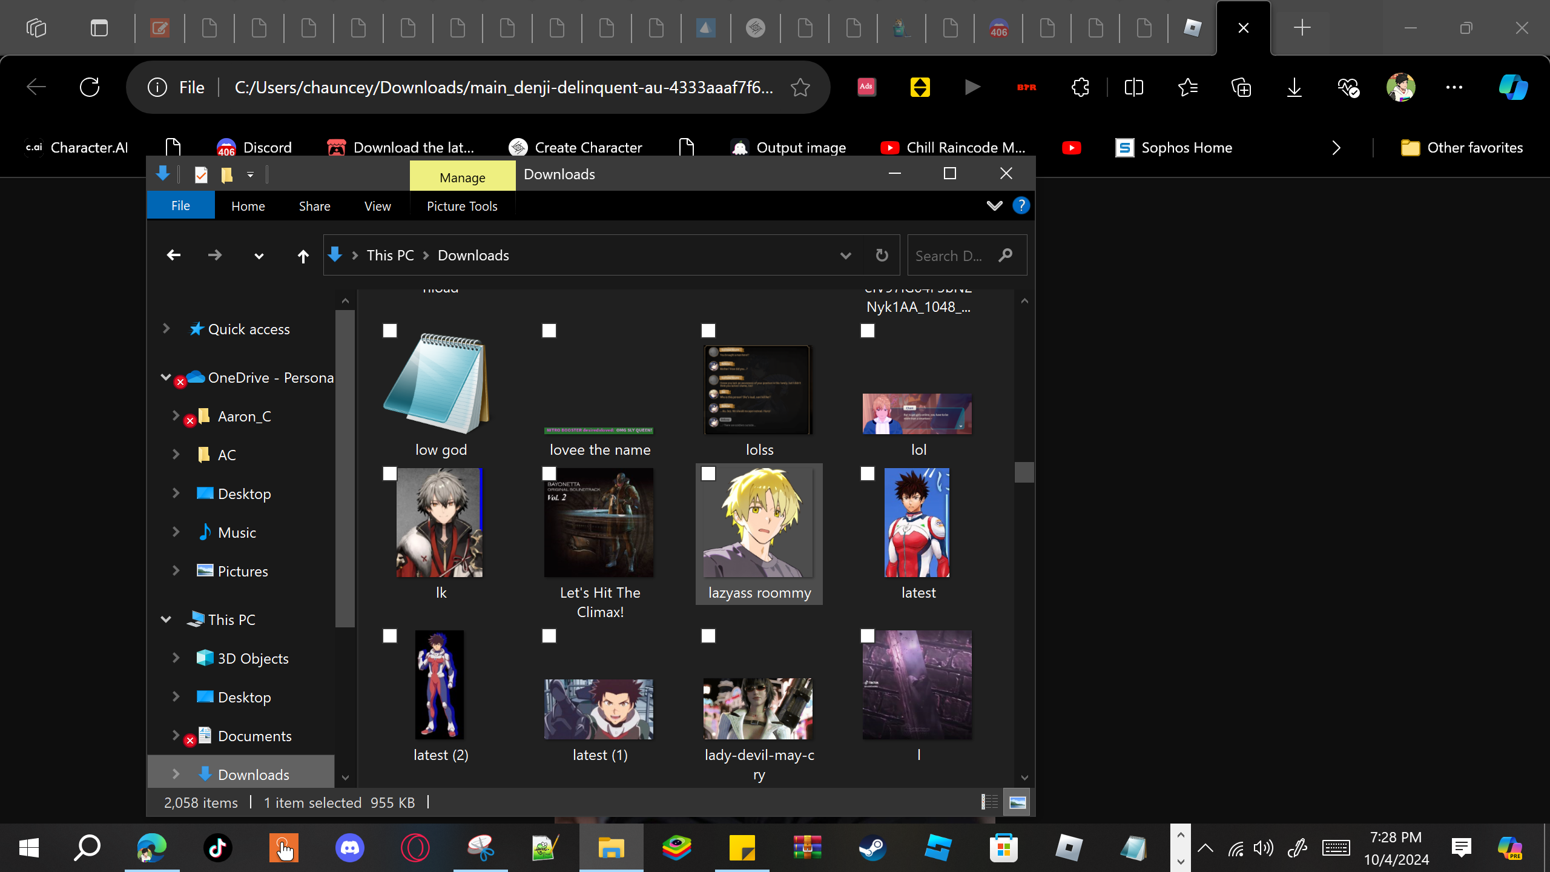Open address bar history dropdown
Image resolution: width=1550 pixels, height=872 pixels.
point(846,256)
